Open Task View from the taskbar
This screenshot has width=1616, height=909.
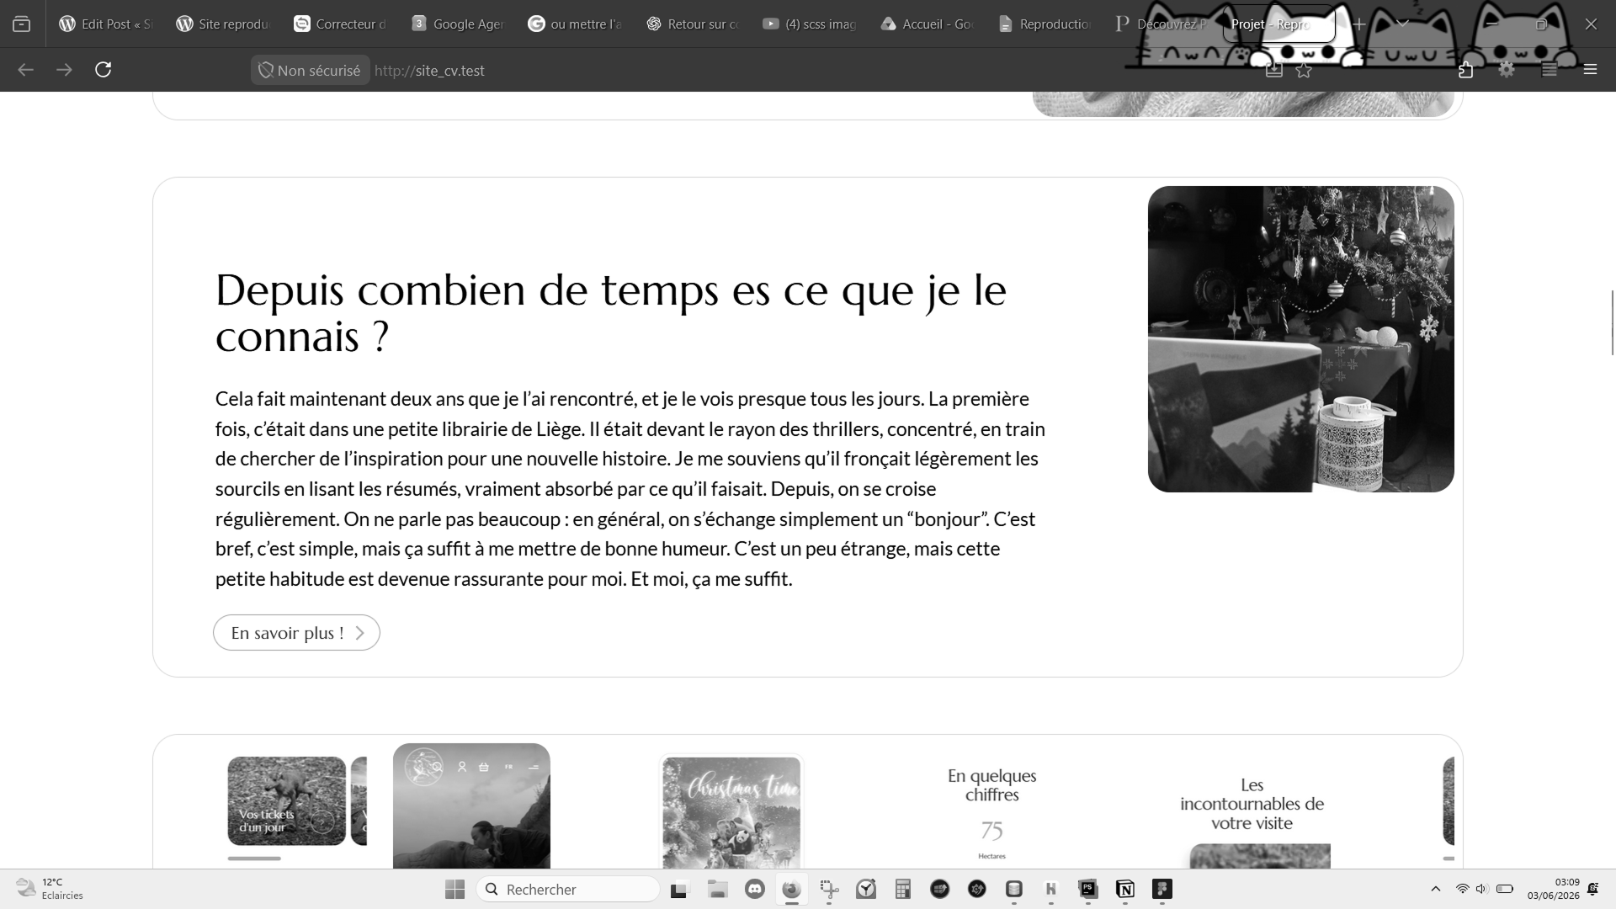point(679,890)
